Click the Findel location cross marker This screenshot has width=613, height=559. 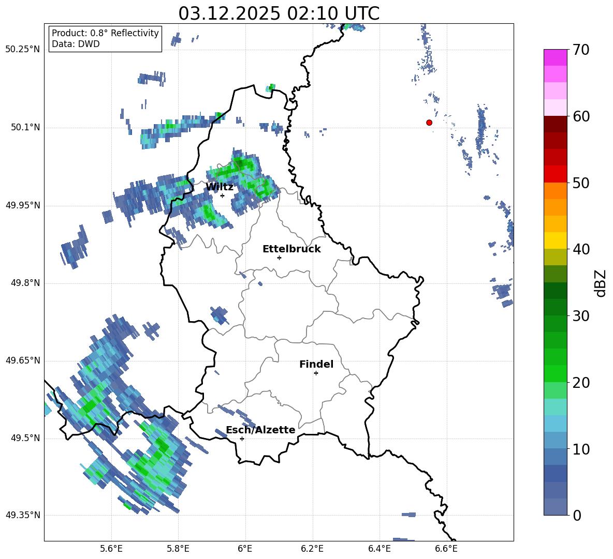click(x=316, y=373)
